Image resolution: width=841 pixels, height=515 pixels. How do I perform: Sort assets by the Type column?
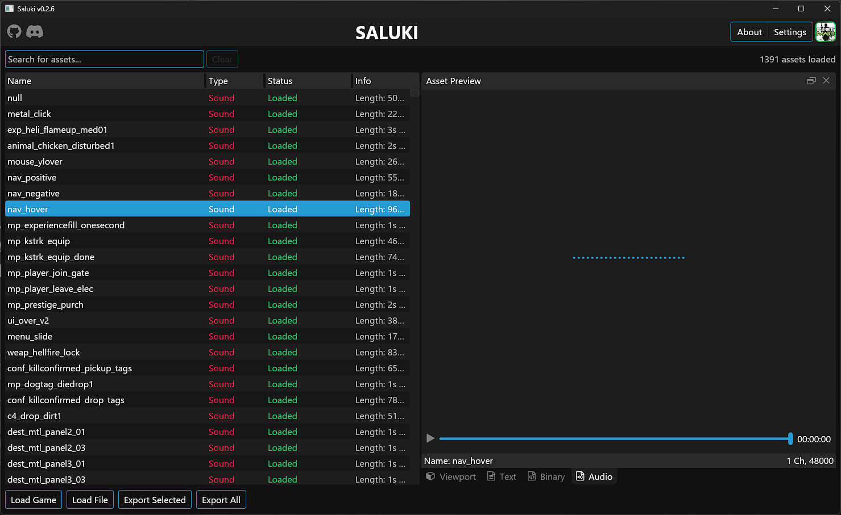pos(218,81)
